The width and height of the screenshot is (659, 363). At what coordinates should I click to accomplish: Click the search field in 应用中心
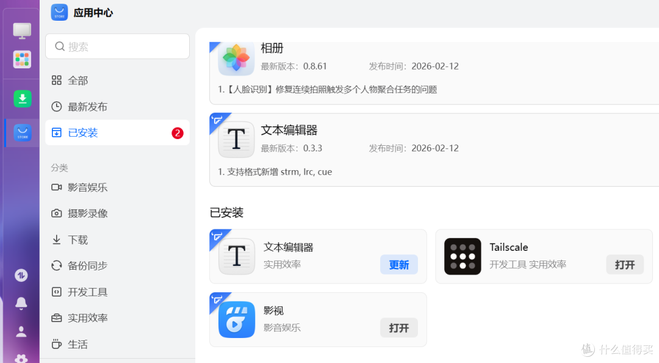pyautogui.click(x=117, y=46)
